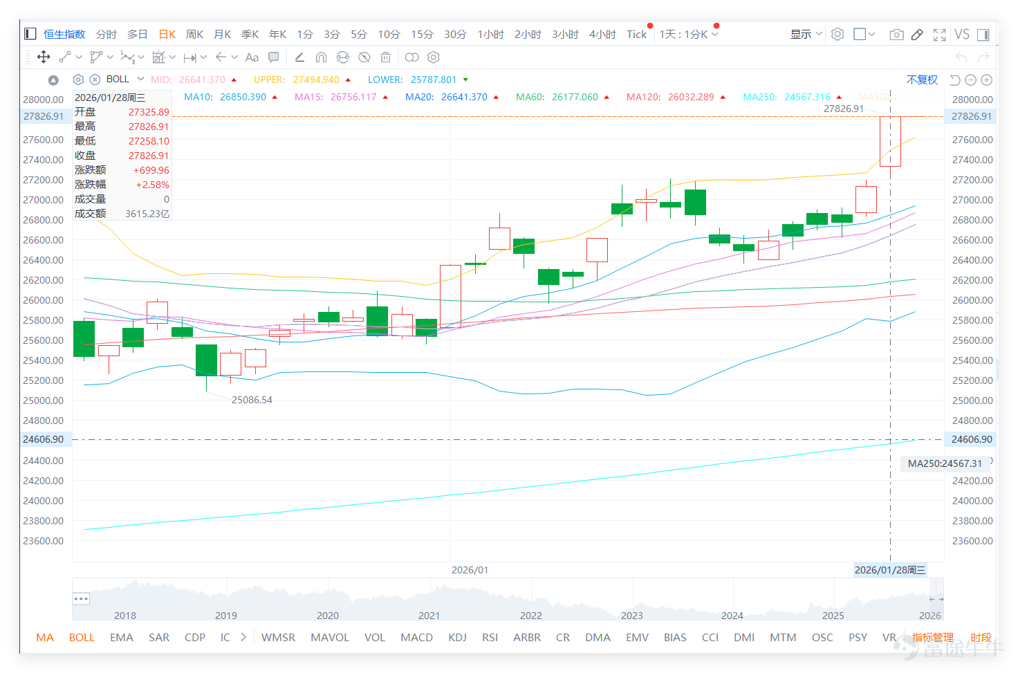This screenshot has width=1018, height=673.
Task: Undo the last drawing action
Action: (961, 57)
